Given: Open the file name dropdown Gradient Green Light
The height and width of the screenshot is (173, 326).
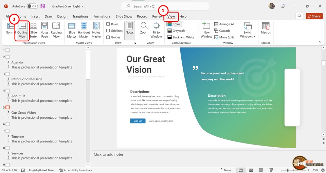Looking at the screenshot, I should pyautogui.click(x=68, y=6).
